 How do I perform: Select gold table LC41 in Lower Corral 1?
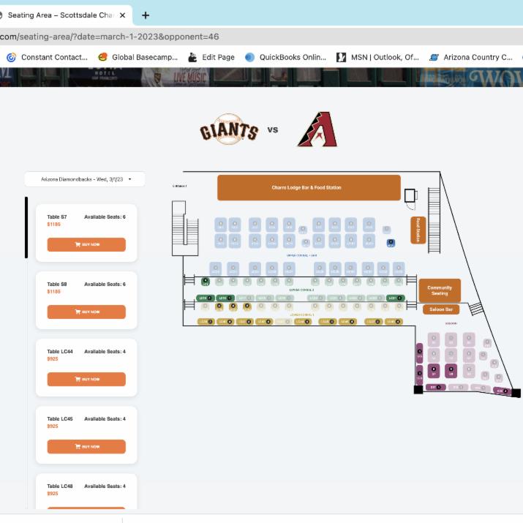coord(245,322)
